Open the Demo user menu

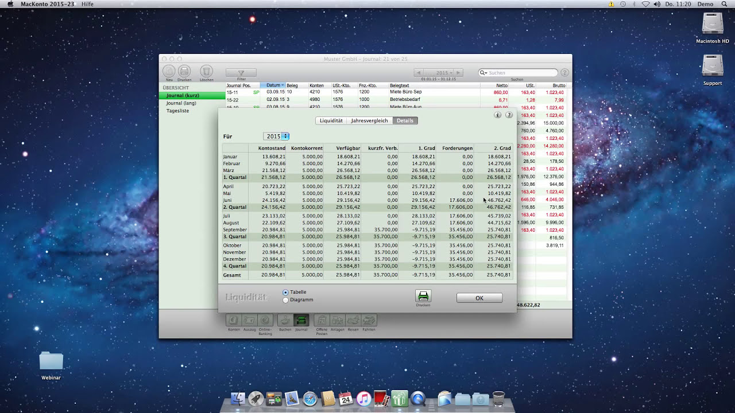pos(705,4)
